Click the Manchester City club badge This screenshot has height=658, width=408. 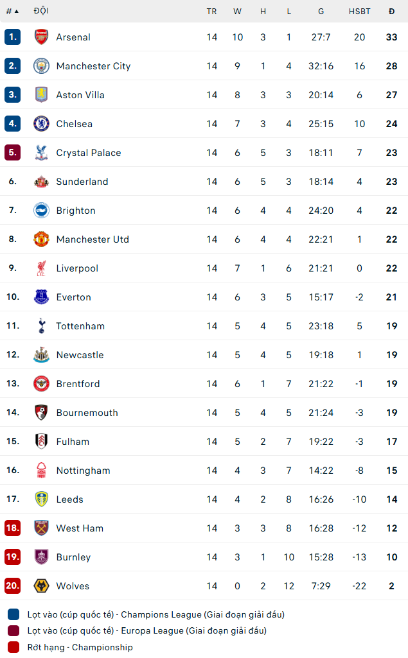point(41,66)
